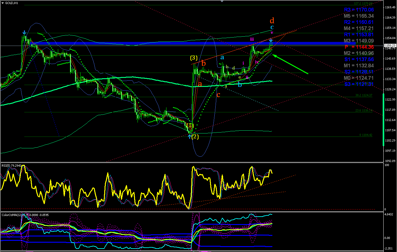Image resolution: width=397 pixels, height=252 pixels.
Task: Click the 1092.09 price scale value
Action: pos(390,161)
